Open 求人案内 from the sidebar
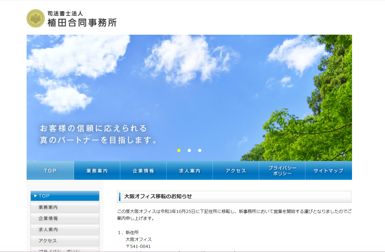 tap(65, 229)
